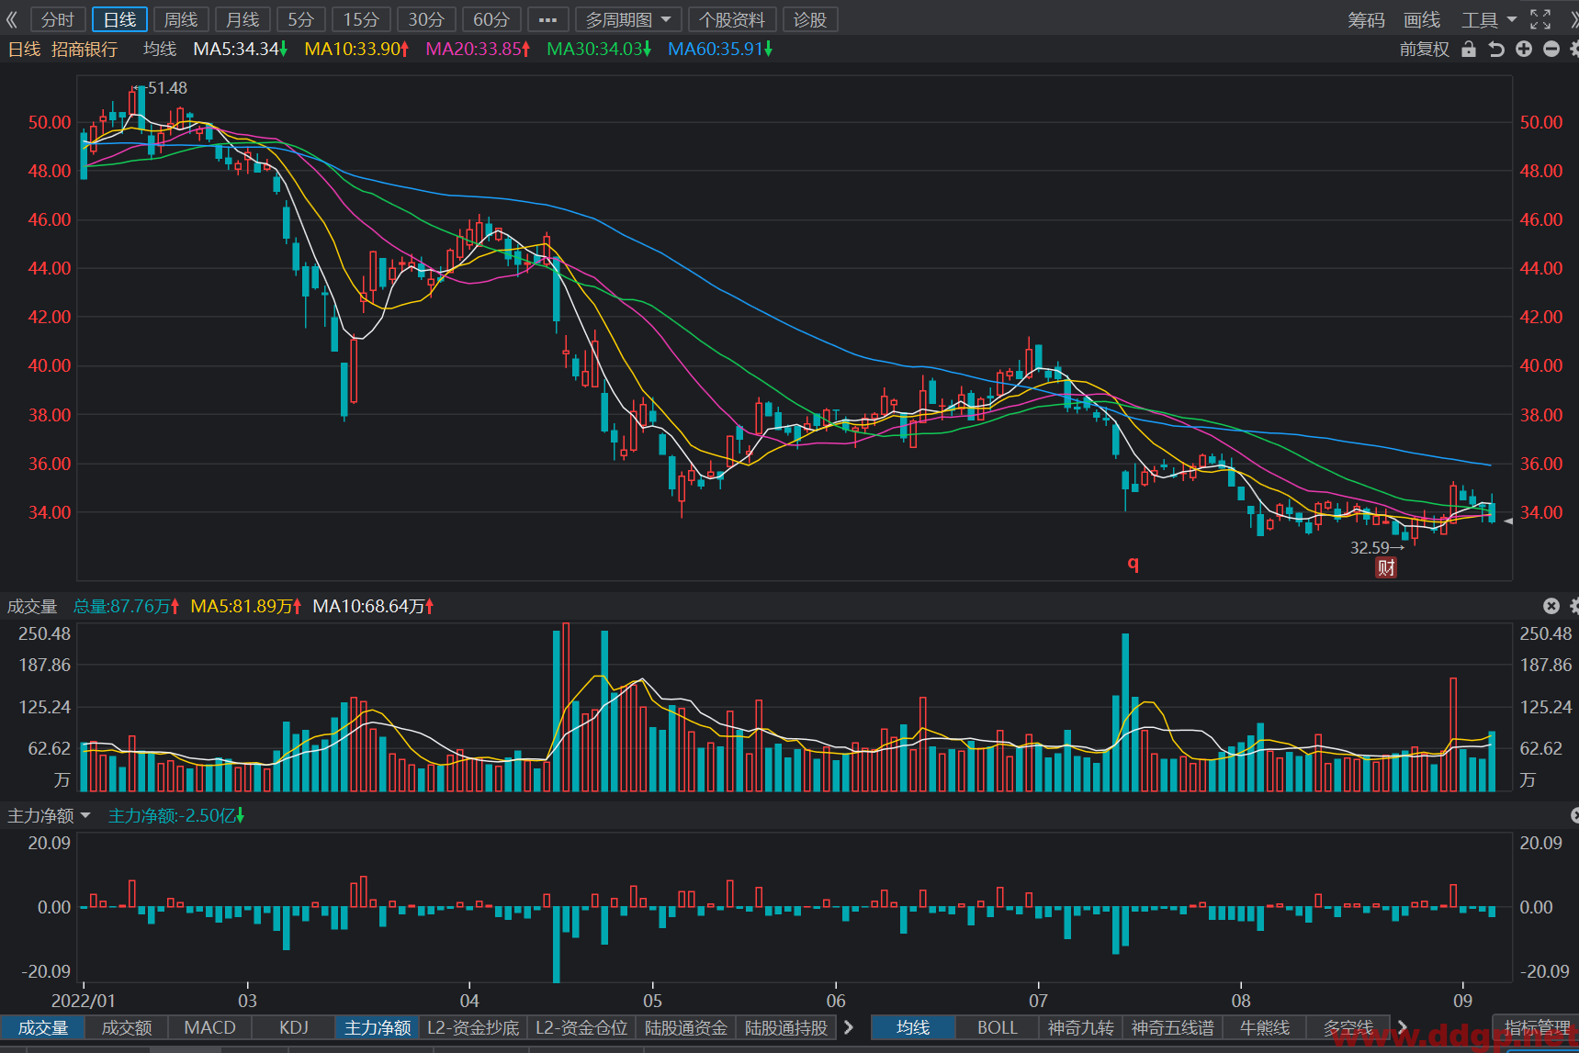
Task: Show 陆股通持股 indicator
Action: point(786,1027)
